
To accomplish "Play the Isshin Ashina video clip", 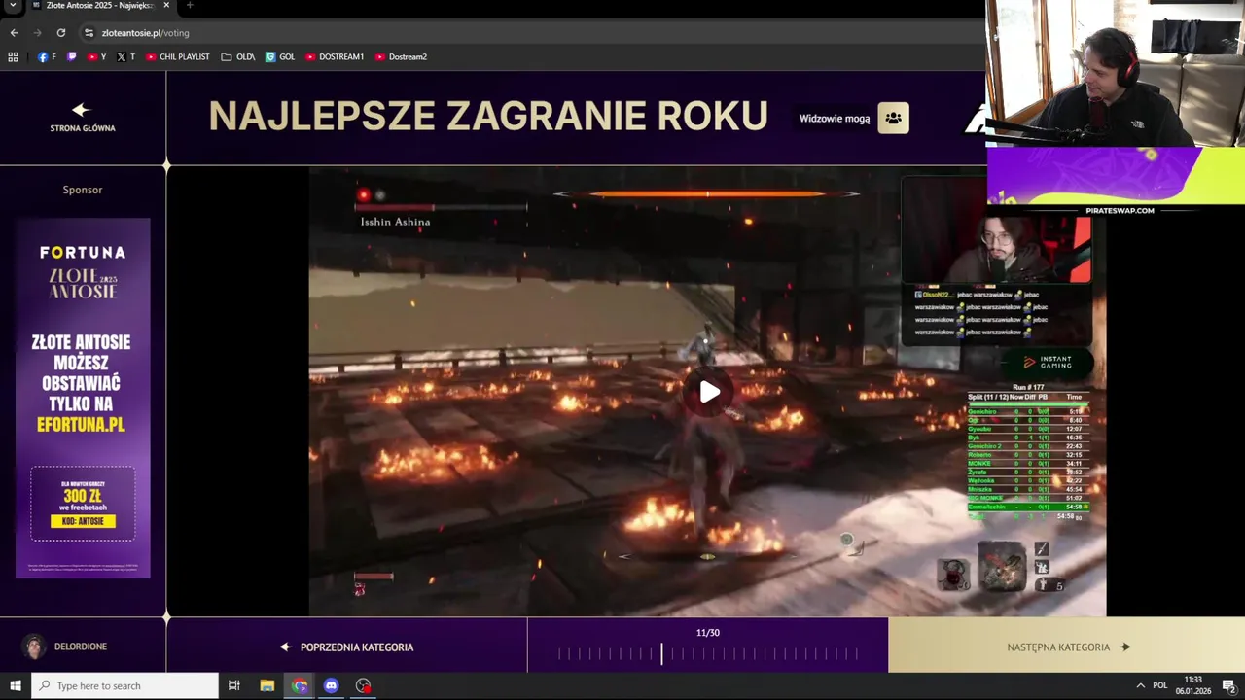I will [x=709, y=392].
